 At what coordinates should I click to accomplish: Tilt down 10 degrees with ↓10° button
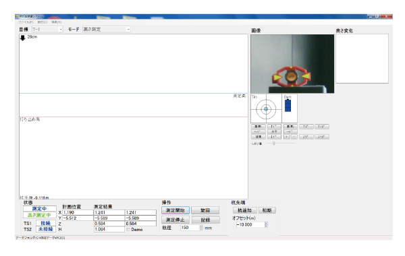pos(321,137)
